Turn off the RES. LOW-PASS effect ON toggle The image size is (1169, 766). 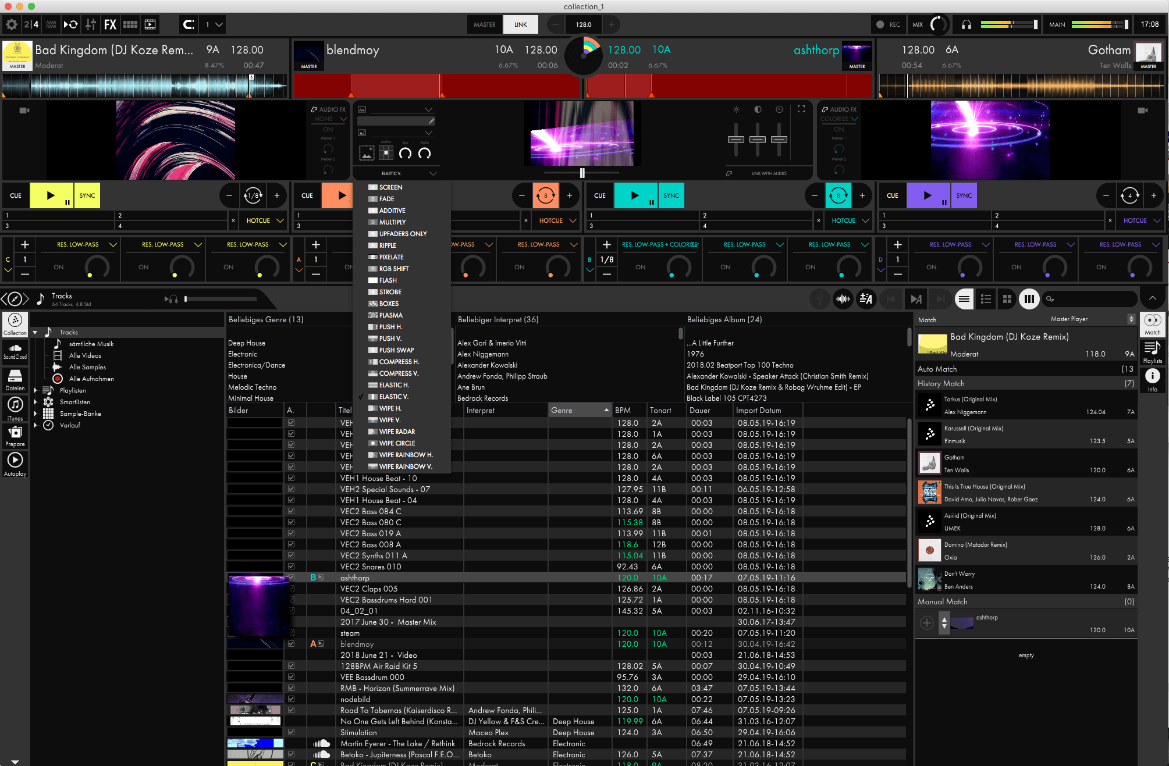tap(58, 267)
